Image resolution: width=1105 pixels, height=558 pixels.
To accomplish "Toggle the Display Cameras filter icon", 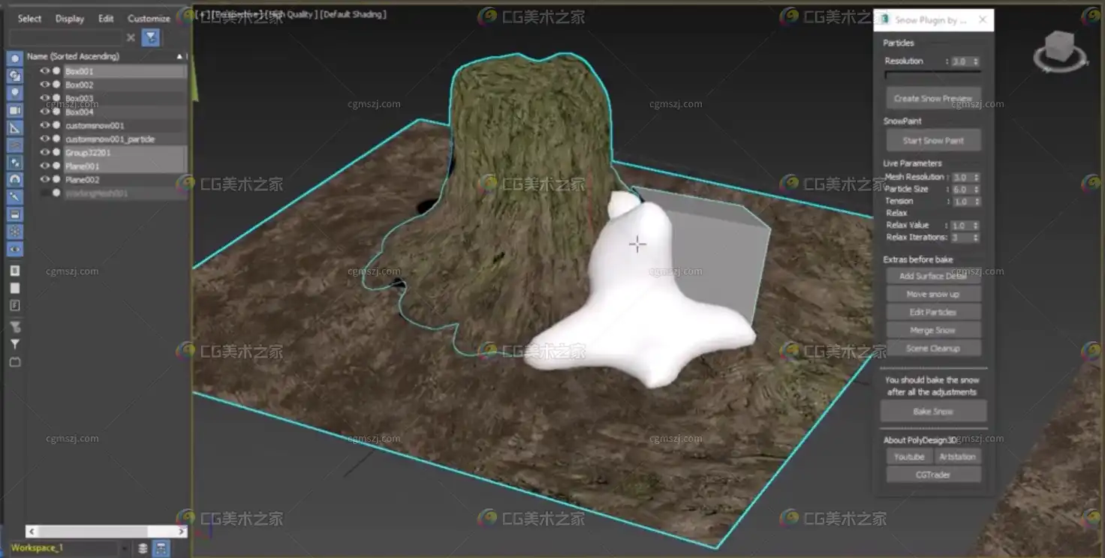I will click(x=15, y=110).
